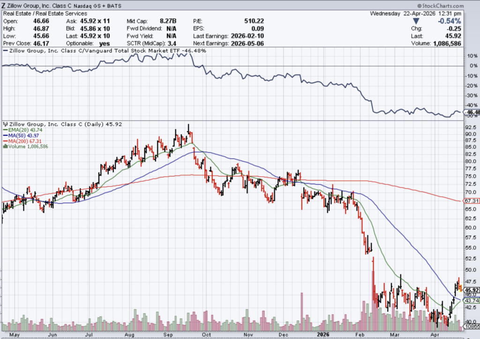
Task: Click the header Volume value 1,086,586
Action: tap(447, 44)
